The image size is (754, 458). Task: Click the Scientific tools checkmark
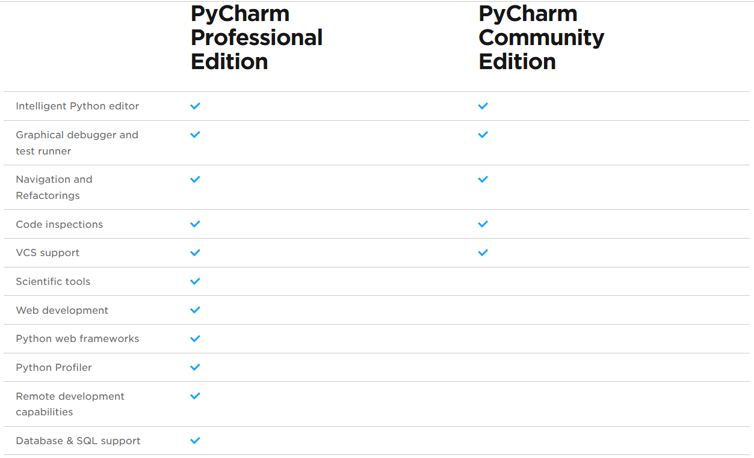point(195,281)
